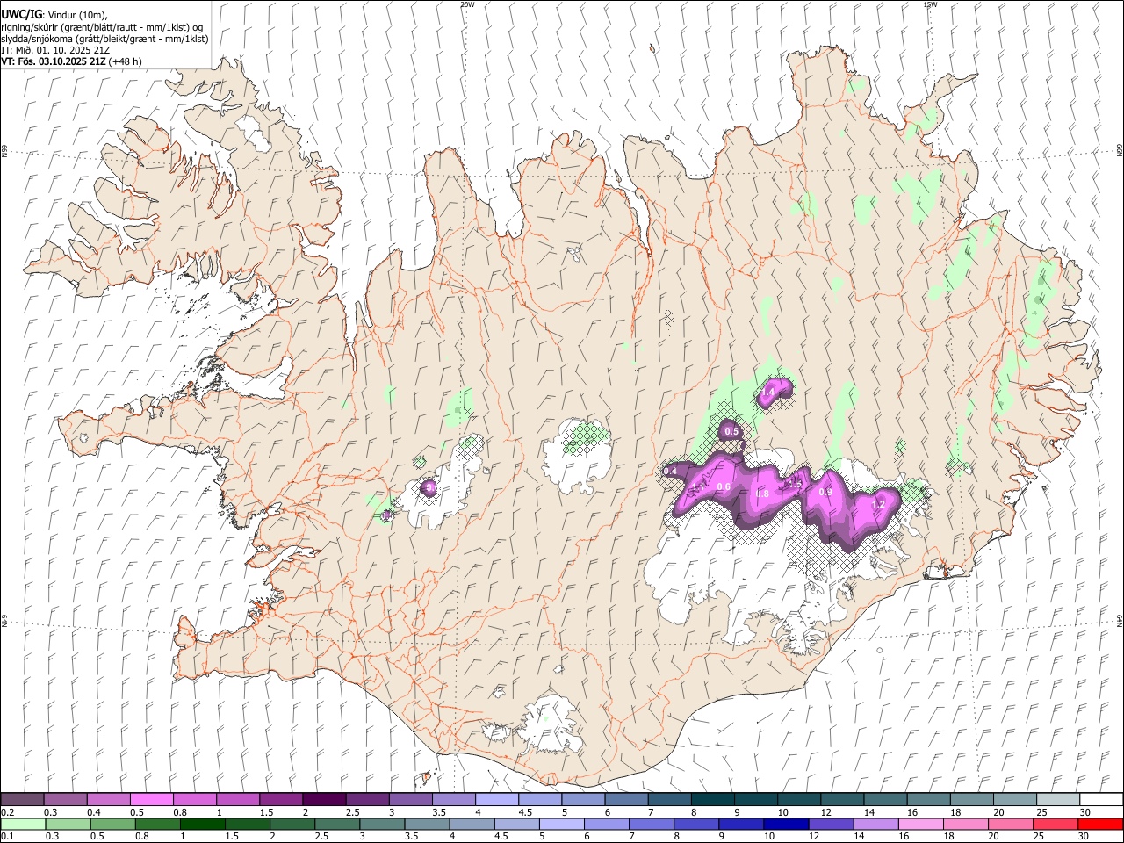
Task: Click the 0.4 snowfall value on map
Action: coord(670,472)
